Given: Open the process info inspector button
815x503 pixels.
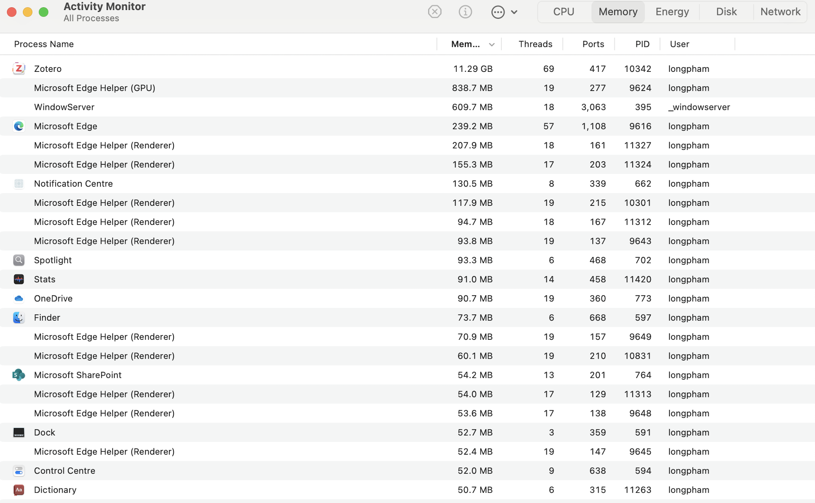Looking at the screenshot, I should click(465, 12).
